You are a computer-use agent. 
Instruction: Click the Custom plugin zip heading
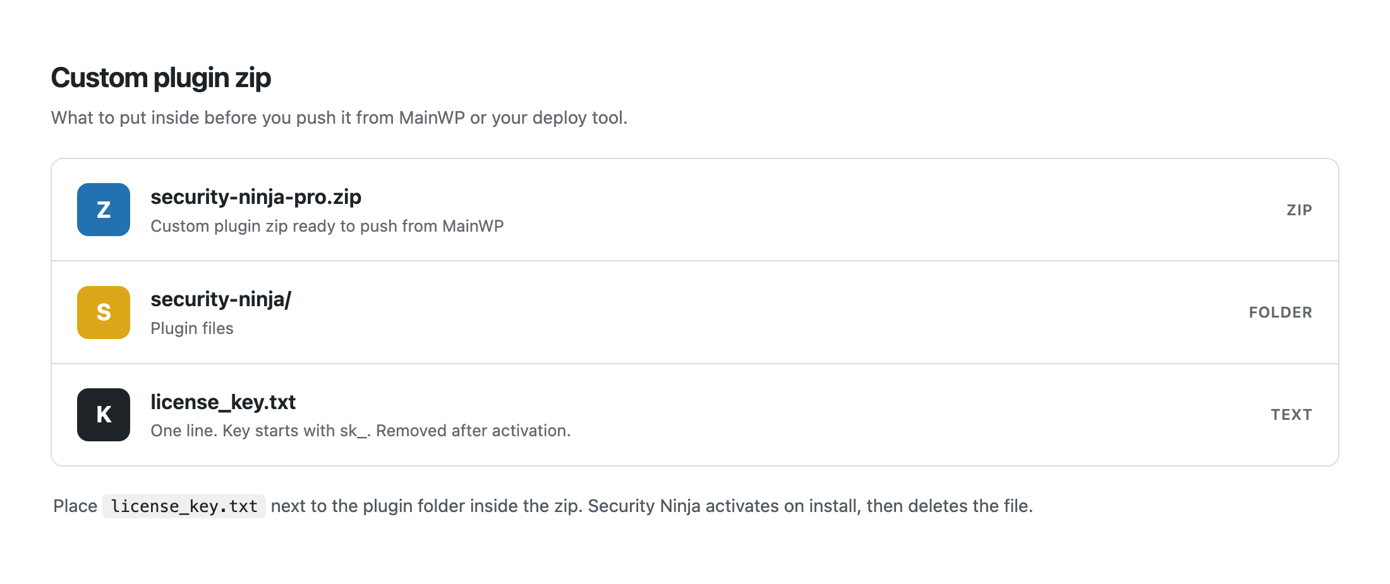pyautogui.click(x=161, y=78)
